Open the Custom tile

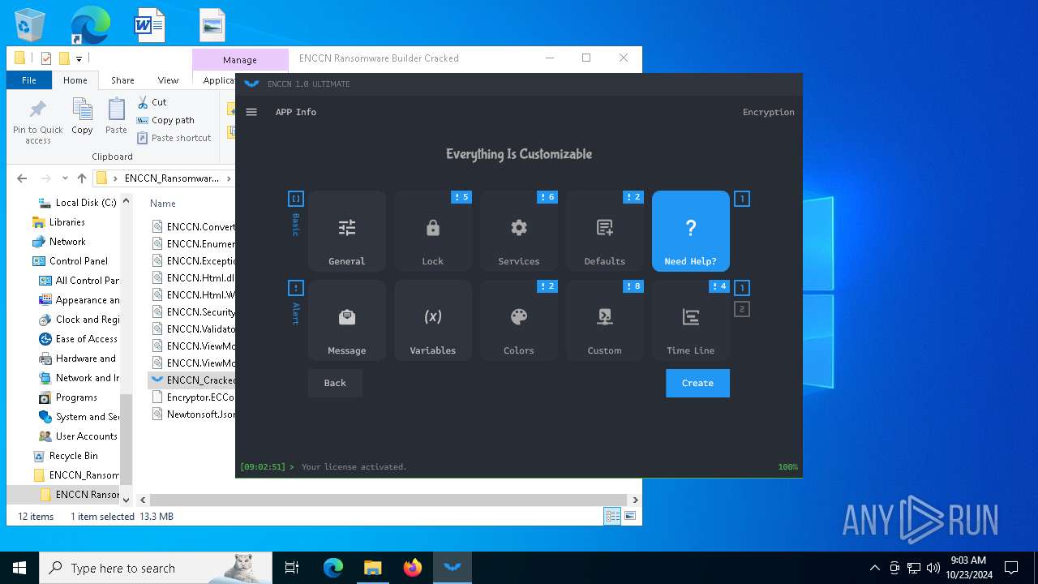(605, 320)
